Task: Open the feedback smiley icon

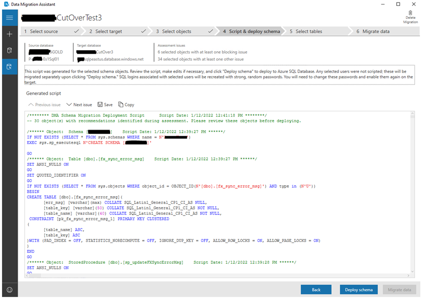Action: pyautogui.click(x=9, y=290)
